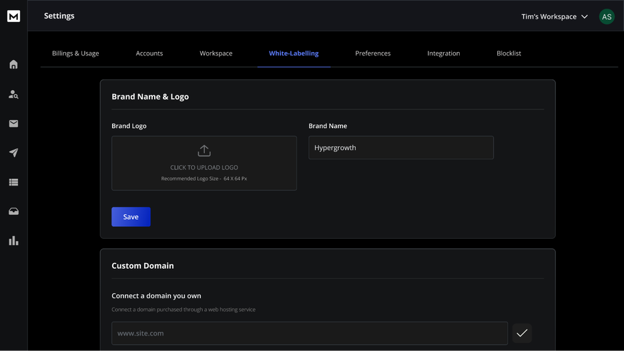Open the bar chart analytics icon
624x351 pixels.
[13, 241]
